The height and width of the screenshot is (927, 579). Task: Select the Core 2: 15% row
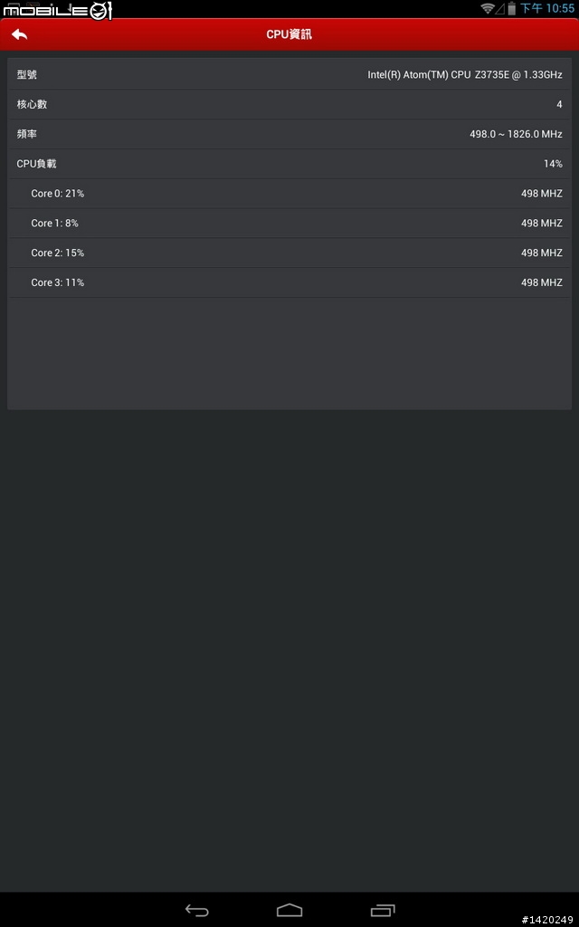(x=289, y=253)
